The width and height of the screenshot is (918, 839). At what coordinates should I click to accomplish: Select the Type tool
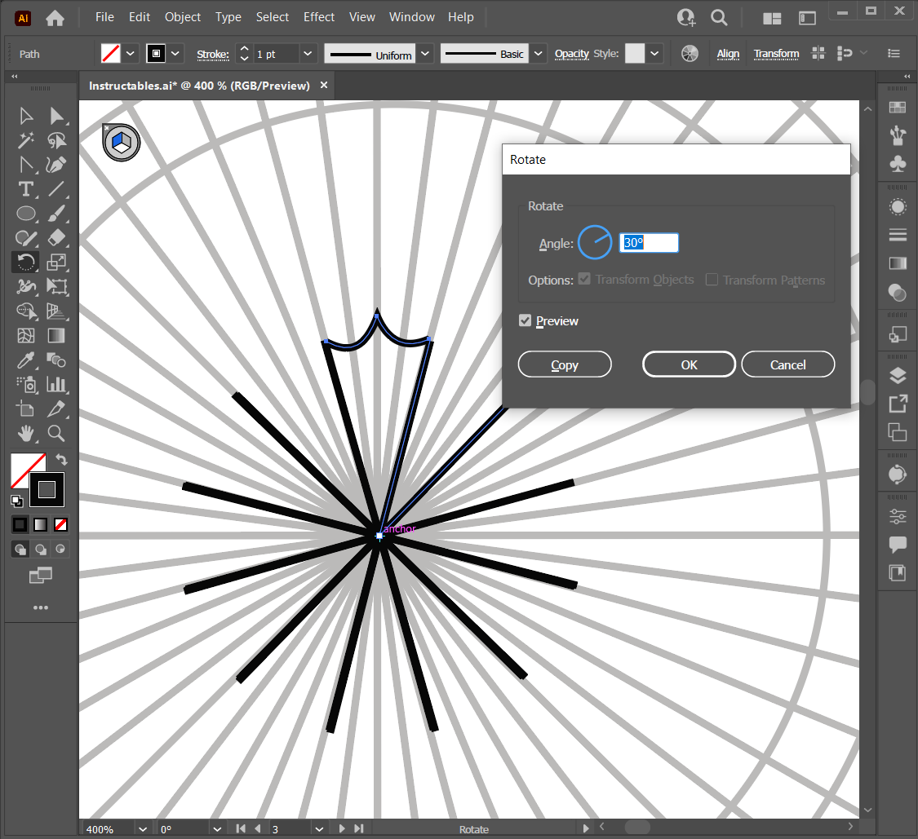(26, 189)
